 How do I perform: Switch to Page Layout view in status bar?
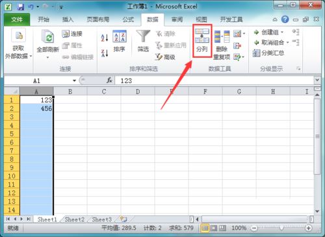[214, 228]
